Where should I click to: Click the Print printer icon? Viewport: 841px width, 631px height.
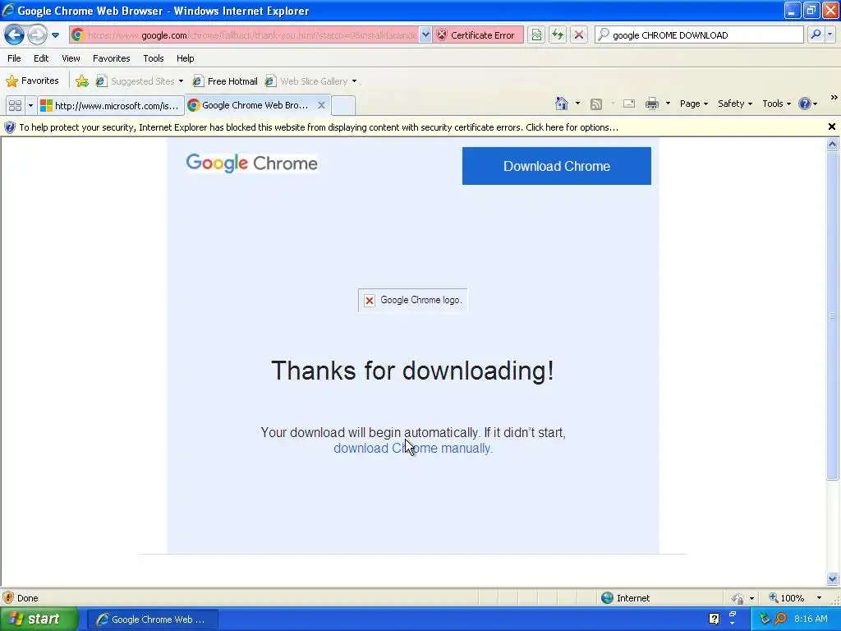[x=652, y=104]
